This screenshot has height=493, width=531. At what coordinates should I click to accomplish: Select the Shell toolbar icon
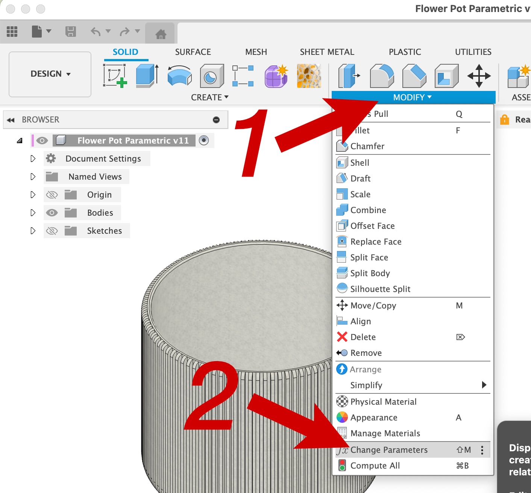pyautogui.click(x=446, y=76)
